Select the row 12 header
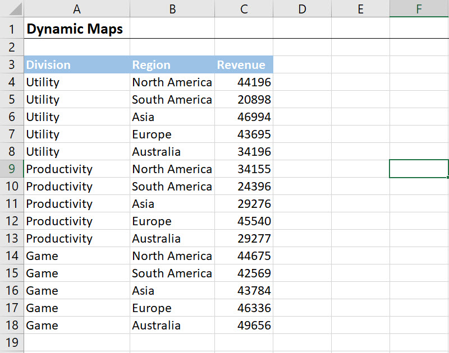This screenshot has height=353, width=449. pos(12,221)
